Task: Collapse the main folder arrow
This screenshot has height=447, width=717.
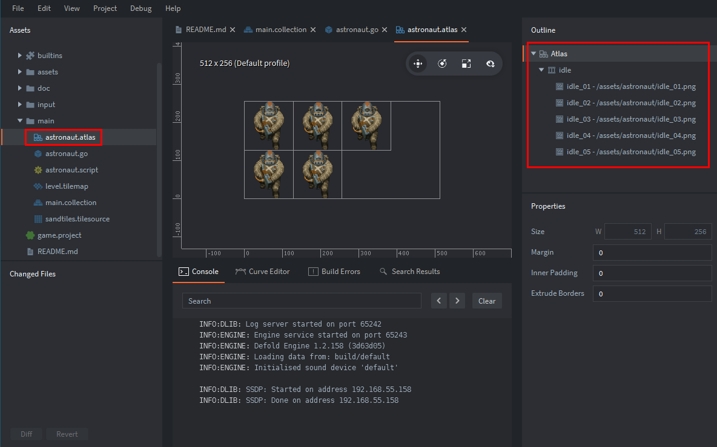Action: pos(19,121)
